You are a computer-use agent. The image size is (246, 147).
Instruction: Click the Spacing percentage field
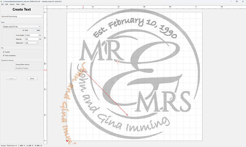coord(31,39)
